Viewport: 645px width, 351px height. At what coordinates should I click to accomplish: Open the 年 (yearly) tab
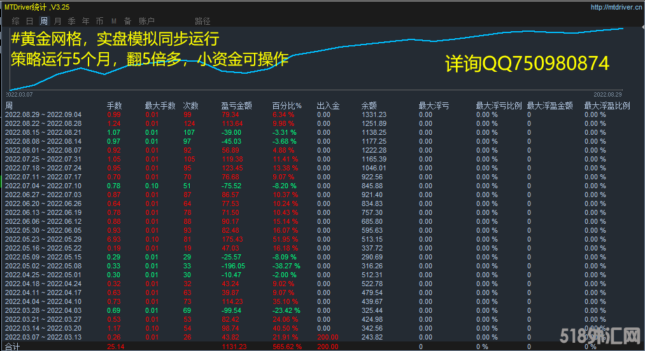85,21
